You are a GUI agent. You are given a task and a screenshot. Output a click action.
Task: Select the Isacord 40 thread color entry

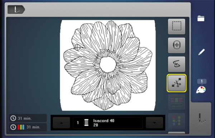108,123
